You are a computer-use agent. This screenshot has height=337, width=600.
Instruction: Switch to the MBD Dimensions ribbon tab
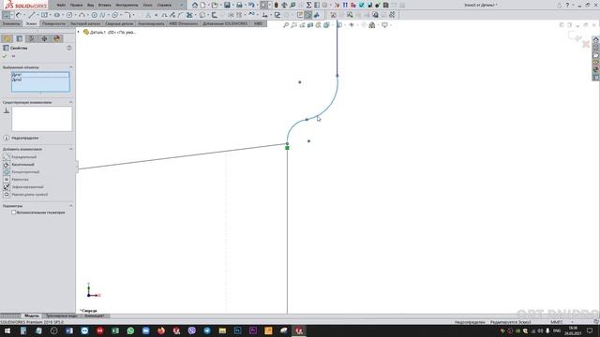[x=184, y=23]
